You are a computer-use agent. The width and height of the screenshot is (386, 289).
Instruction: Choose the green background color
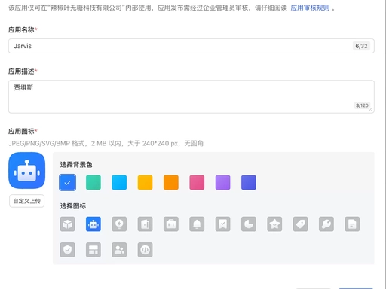(x=93, y=182)
